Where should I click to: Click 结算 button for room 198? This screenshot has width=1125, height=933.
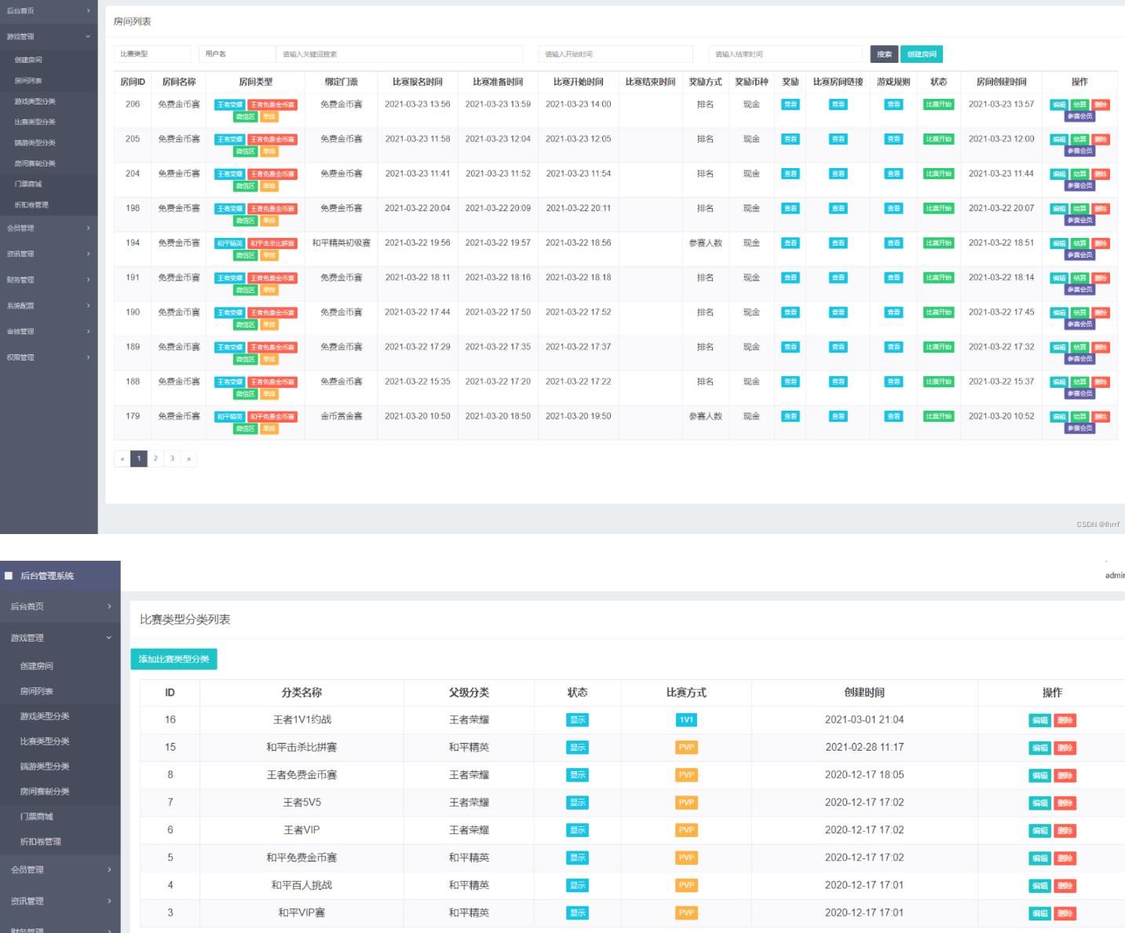(x=1080, y=208)
